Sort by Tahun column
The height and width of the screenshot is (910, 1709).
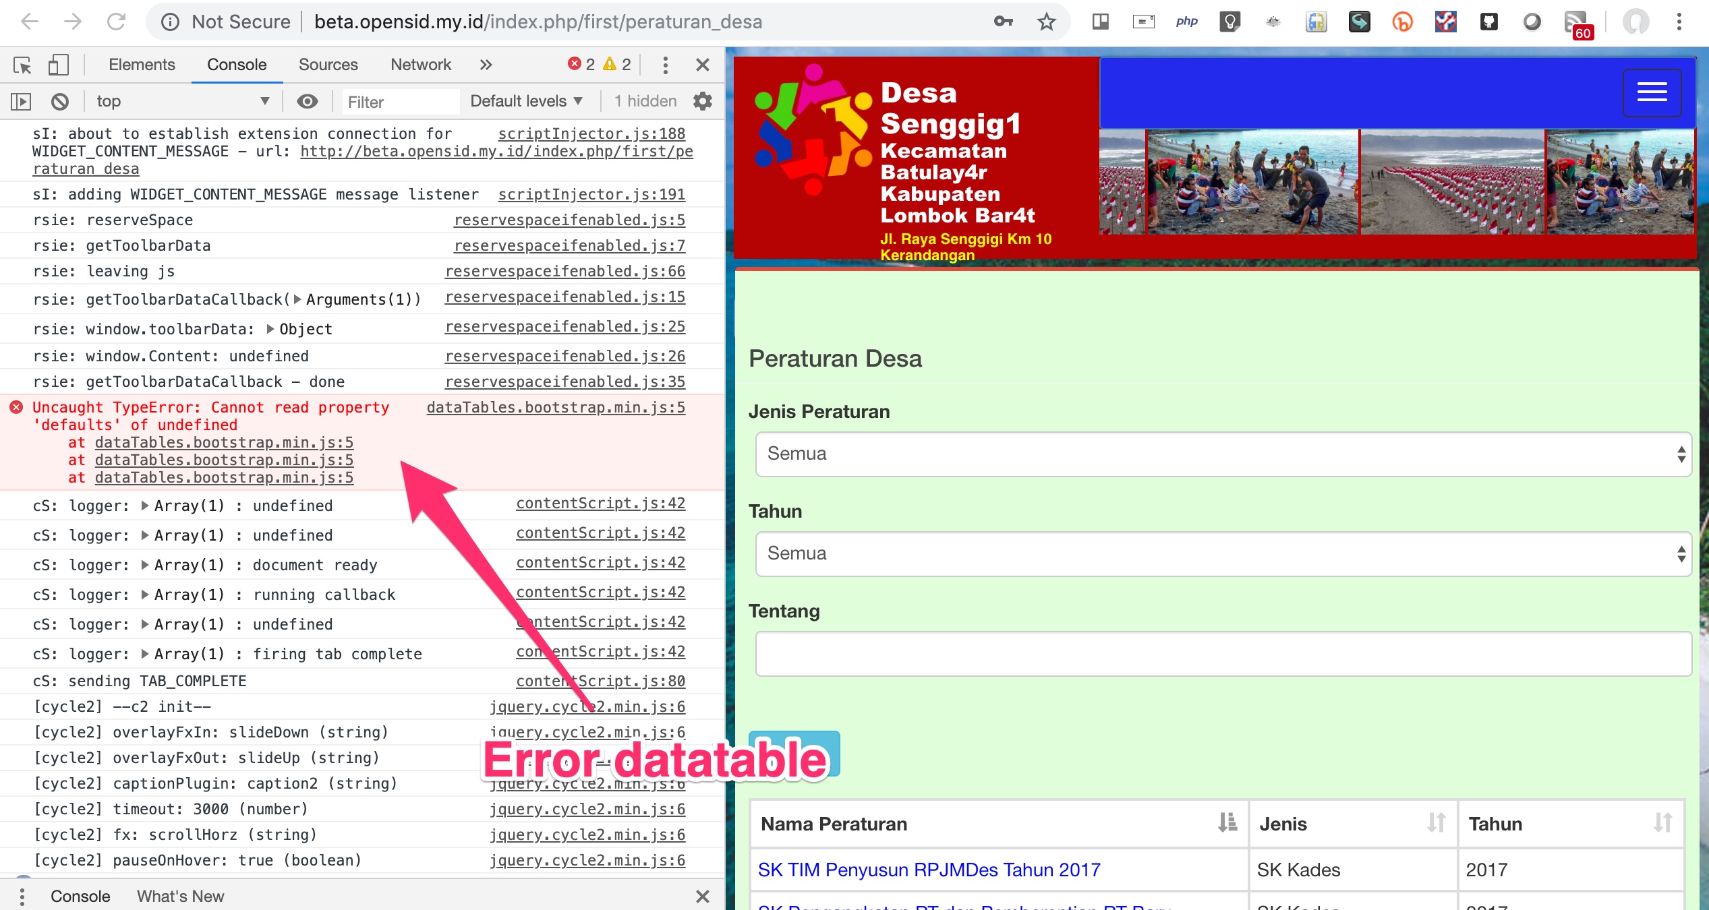[1571, 824]
